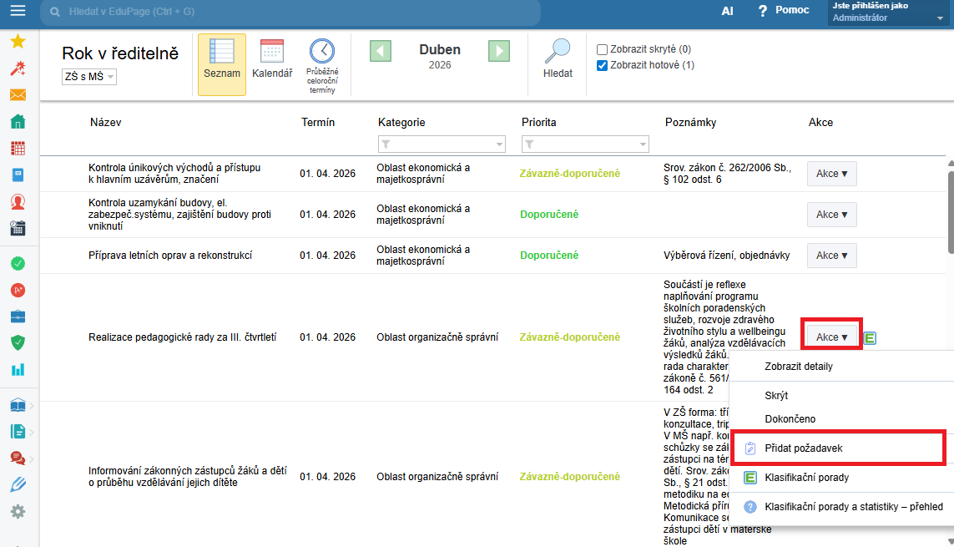Viewport: 954px width, 547px height.
Task: Uncheck Zobrazit hotové checkbox
Action: 602,65
